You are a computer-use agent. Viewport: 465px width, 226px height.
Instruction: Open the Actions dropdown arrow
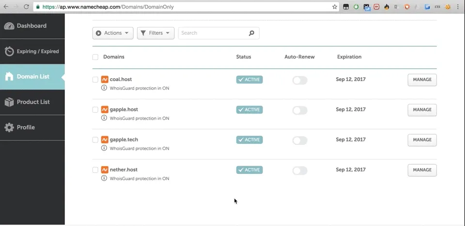tap(126, 33)
